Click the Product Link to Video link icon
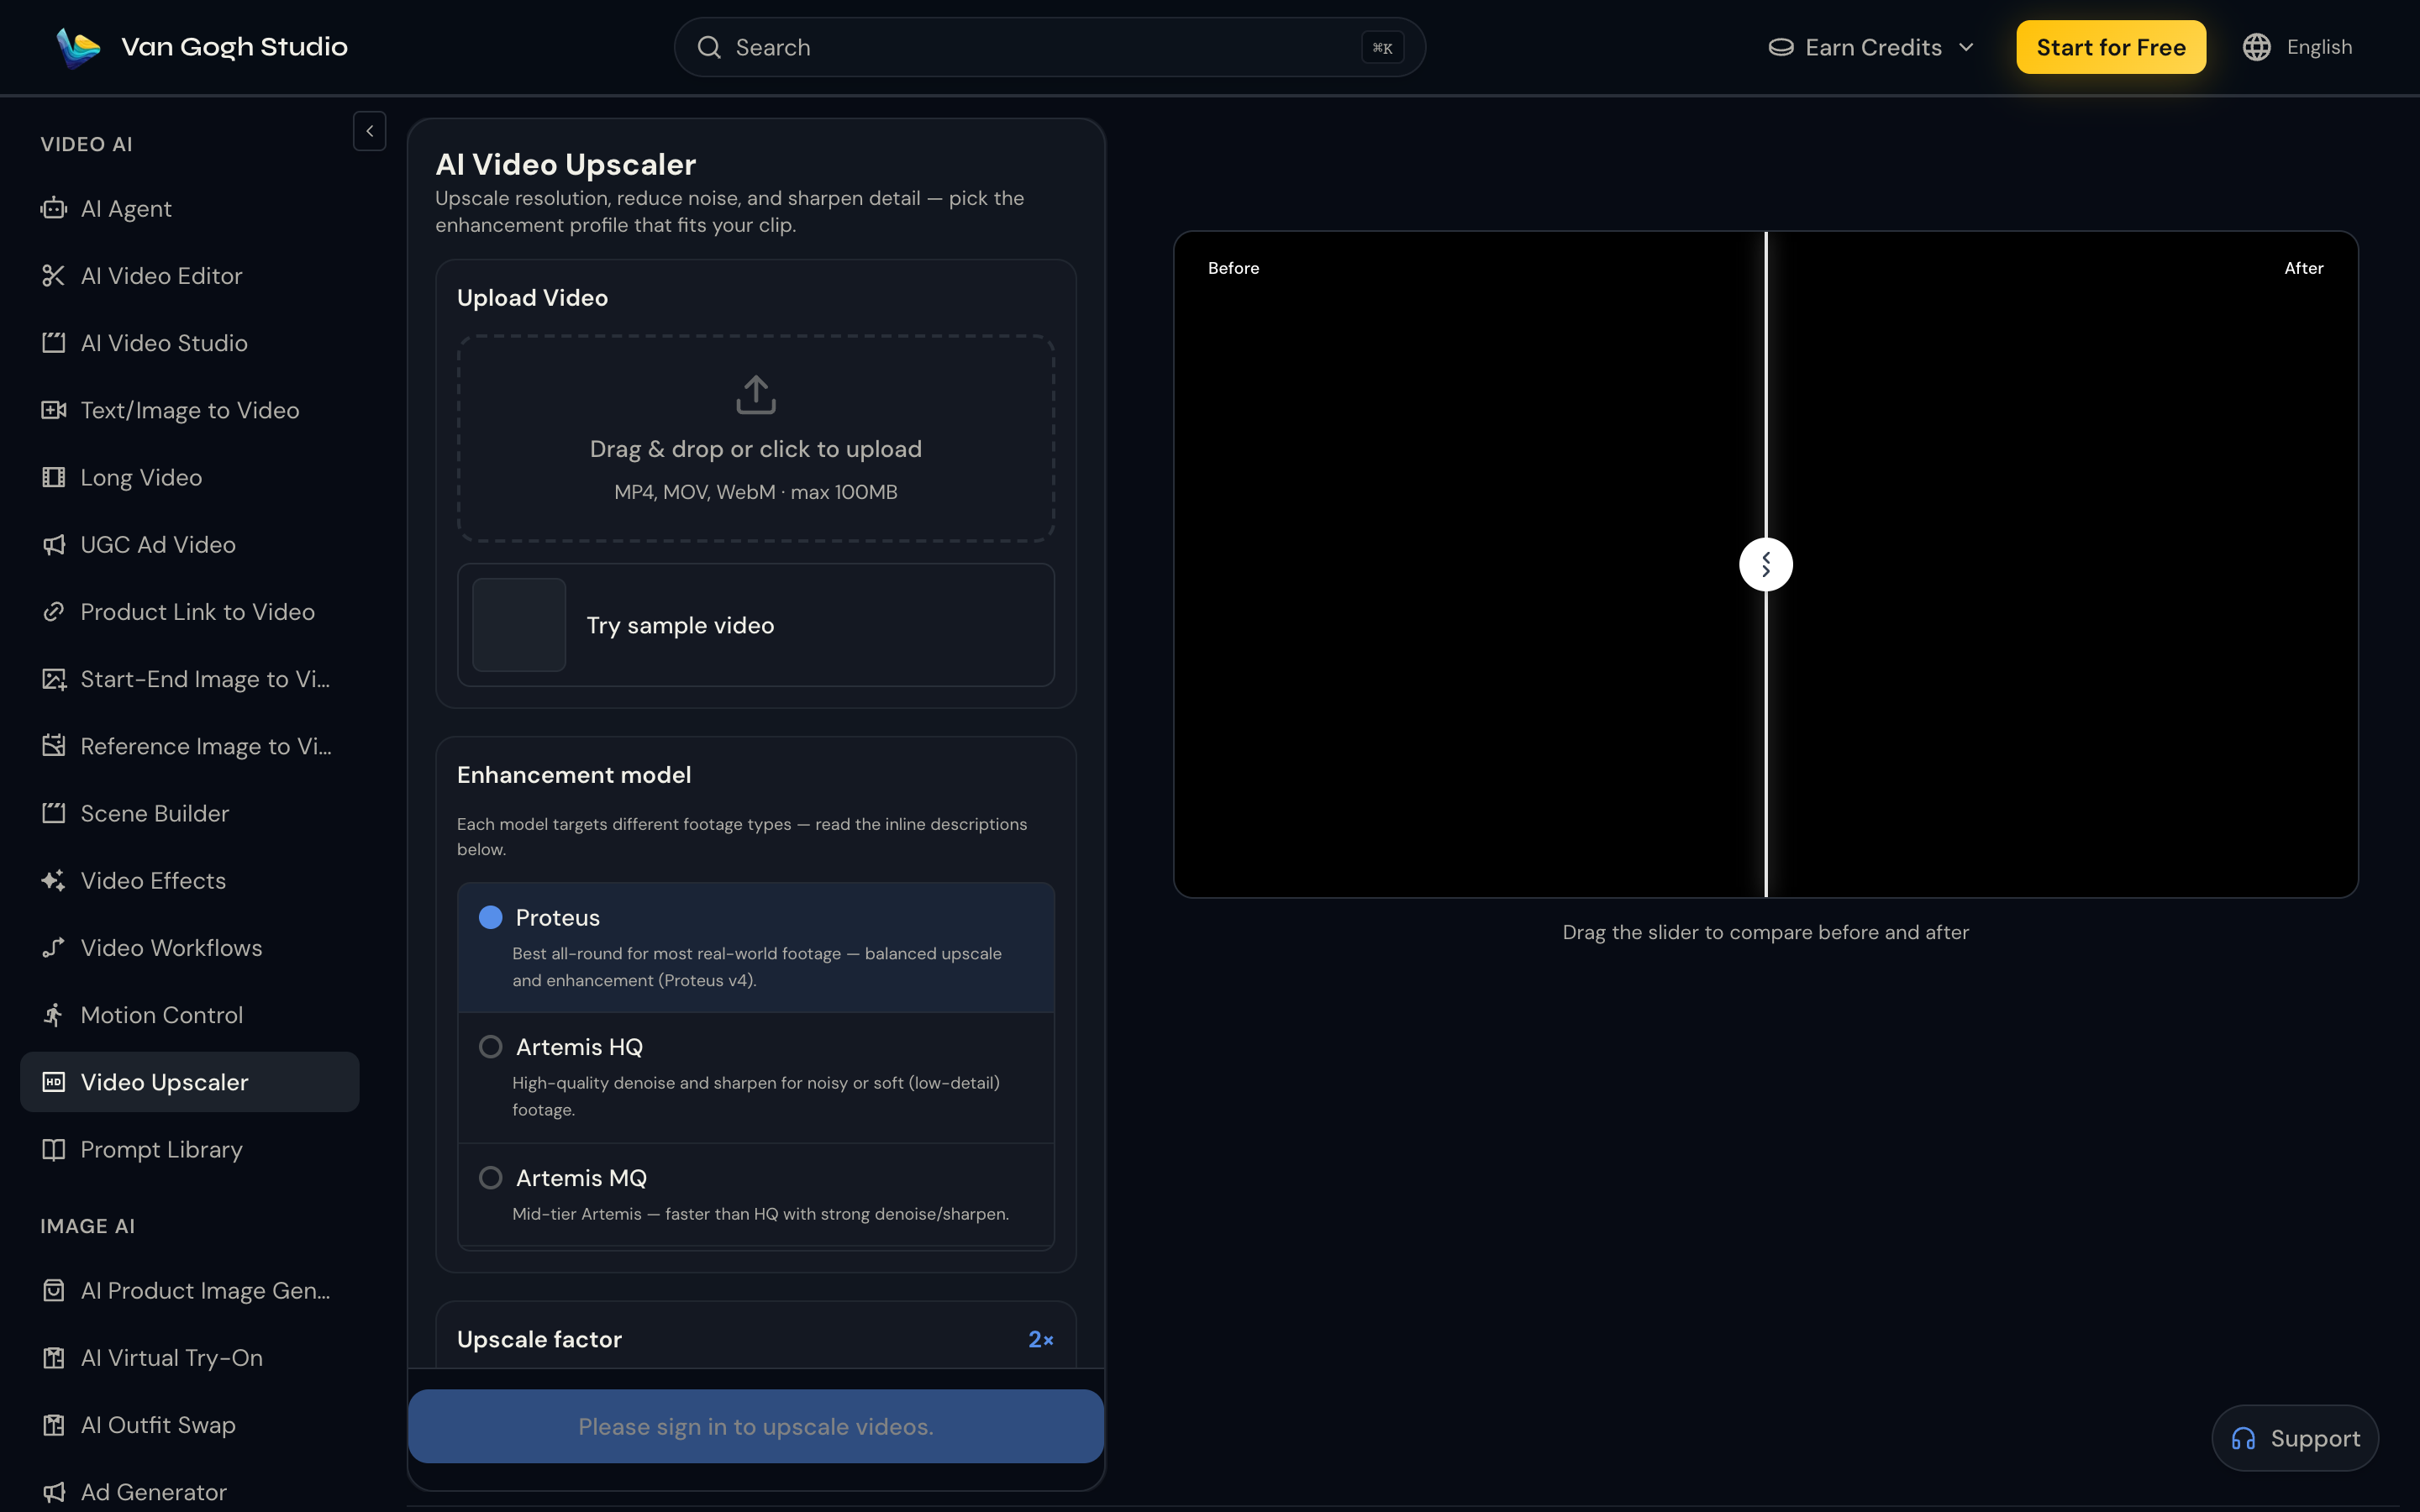Image resolution: width=2420 pixels, height=1512 pixels. point(53,611)
